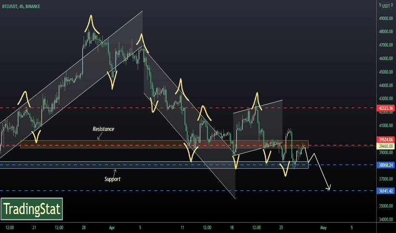Viewport: 396px width, 233px height.
Task: Click the BTCUSDT, 4h, BINANCE symbol title
Action: (21, 6)
